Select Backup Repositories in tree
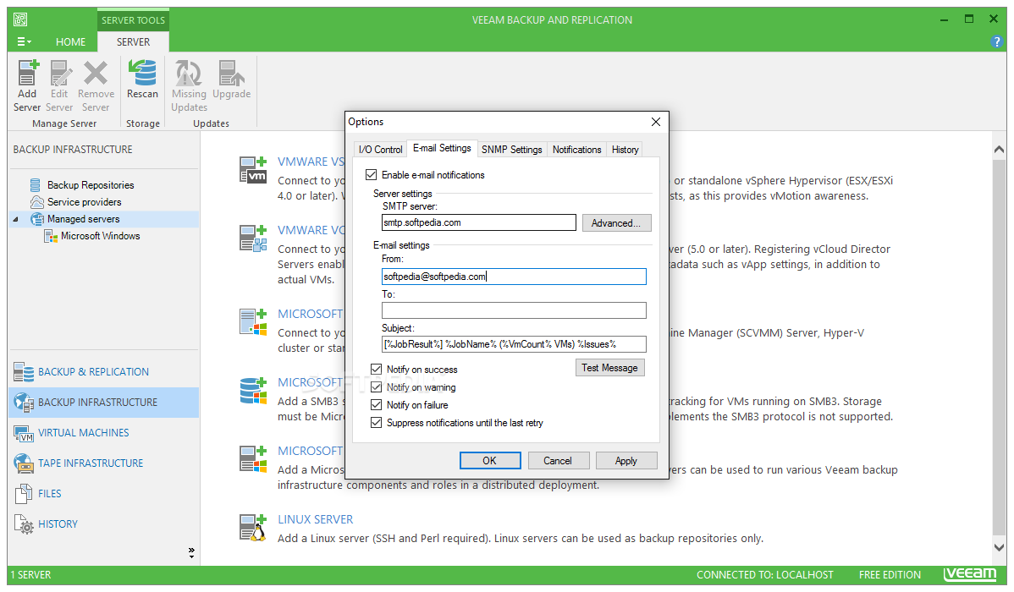Image resolution: width=1014 pixels, height=592 pixels. [x=91, y=185]
